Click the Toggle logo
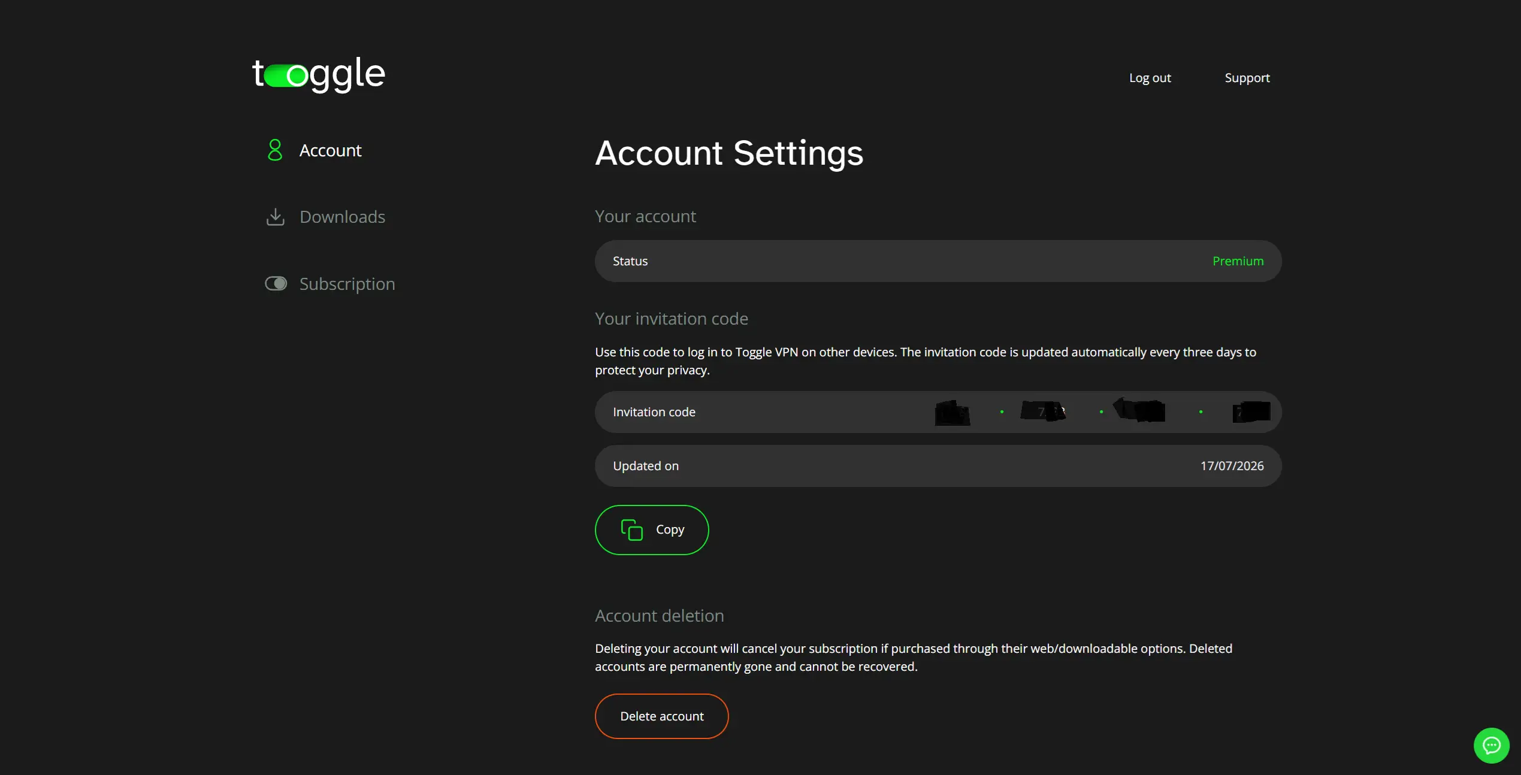The image size is (1521, 775). (319, 75)
